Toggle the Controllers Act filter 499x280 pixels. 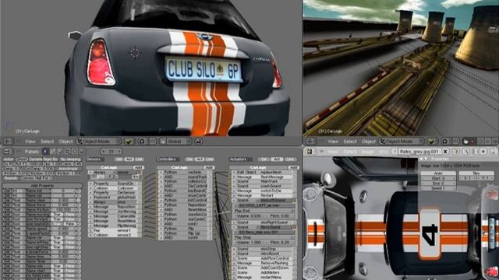coord(200,159)
